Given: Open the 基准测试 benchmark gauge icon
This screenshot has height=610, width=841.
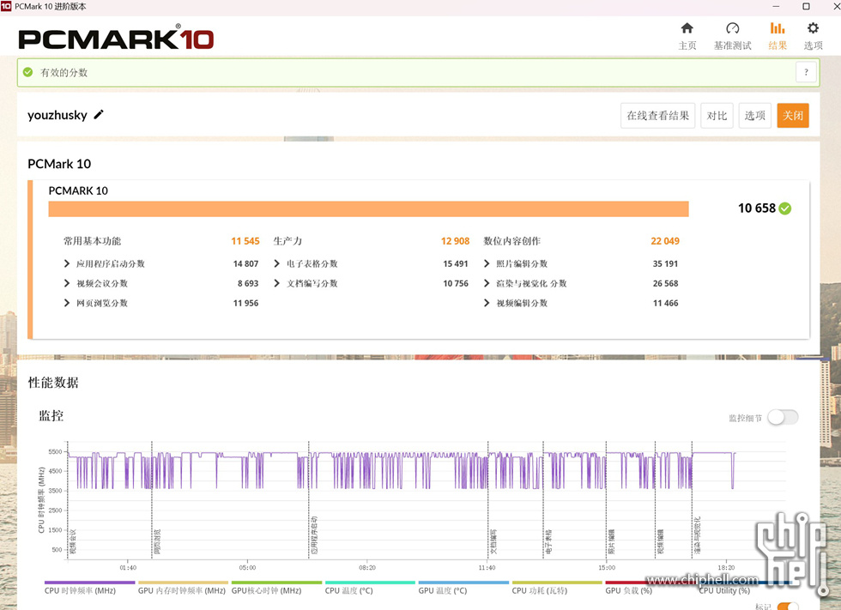Looking at the screenshot, I should tap(733, 28).
